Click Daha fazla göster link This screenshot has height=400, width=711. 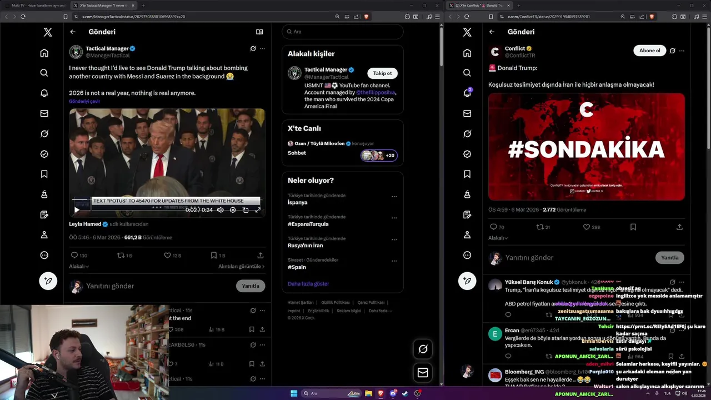[x=308, y=284]
